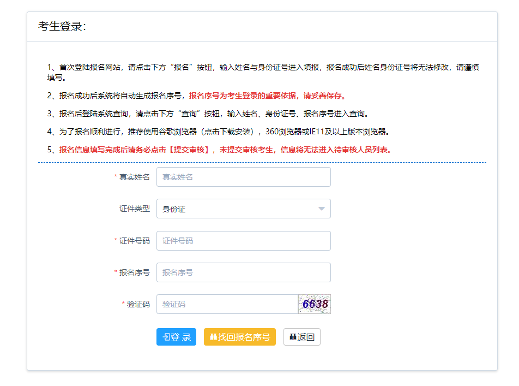519x386 pixels.
Task: Refresh the 6638 captcha image
Action: (x=315, y=304)
